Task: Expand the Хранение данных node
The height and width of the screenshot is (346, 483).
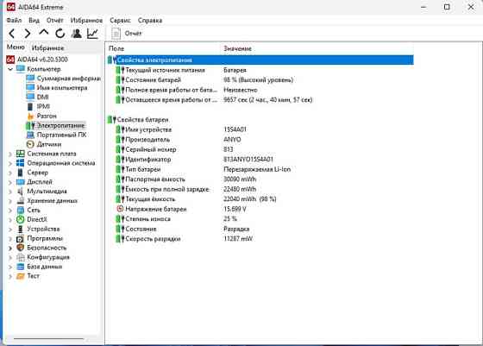Action: pyautogui.click(x=10, y=201)
